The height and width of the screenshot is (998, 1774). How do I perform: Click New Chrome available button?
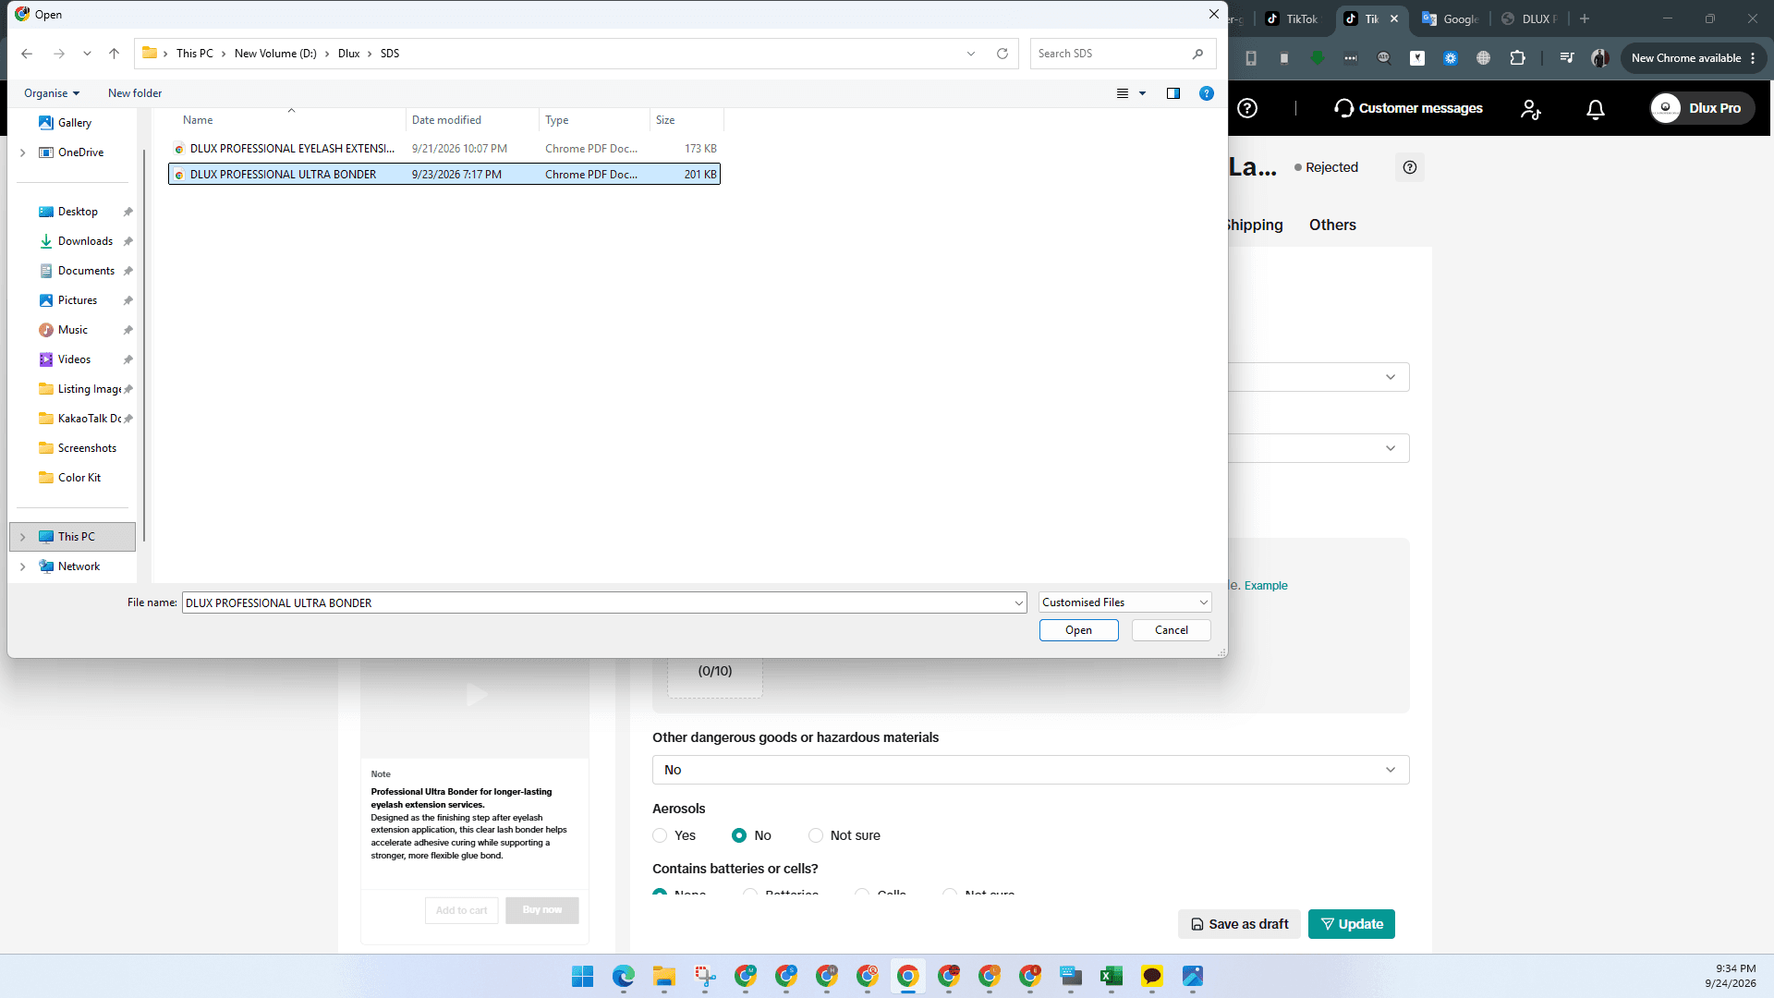click(x=1694, y=58)
